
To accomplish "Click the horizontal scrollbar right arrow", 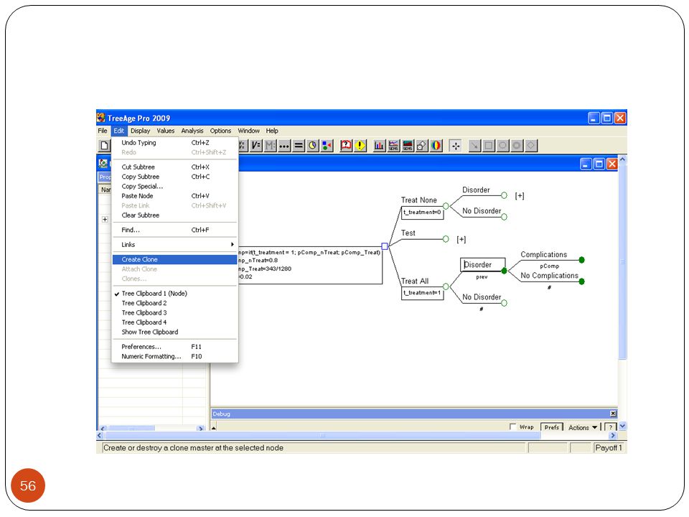I will [x=613, y=435].
